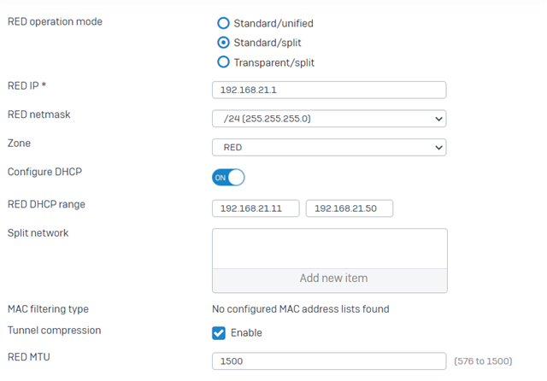Click the No configured MAC address lists message

click(x=301, y=309)
